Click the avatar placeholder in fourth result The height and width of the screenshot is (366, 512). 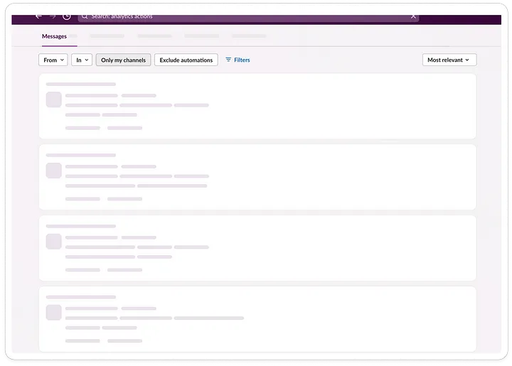click(54, 313)
